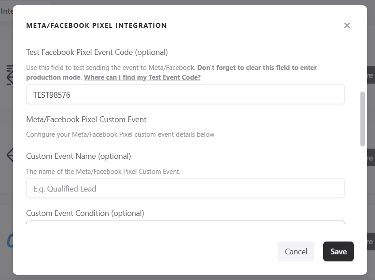
Task: Click the middle arrow-shaped icon behind the dialog
Action: [9, 155]
